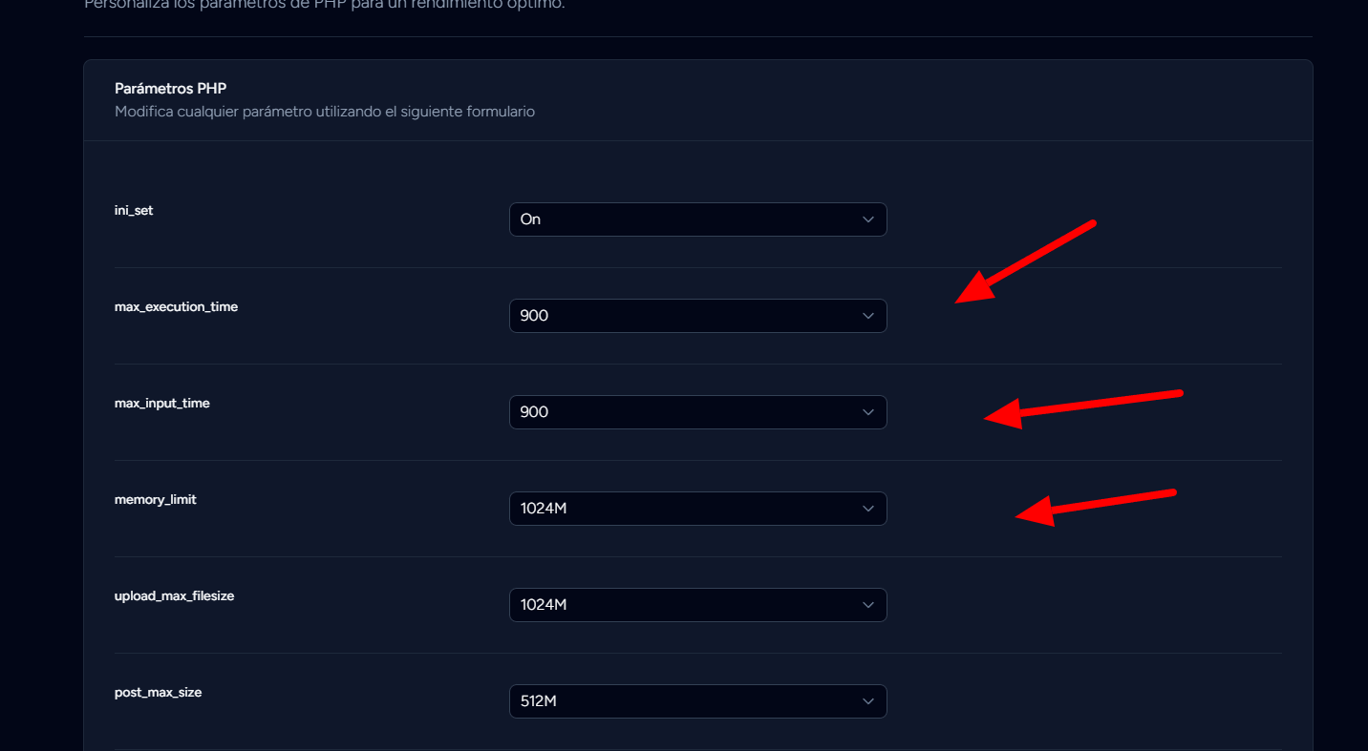Open the max_input_time dropdown showing 900

coord(697,412)
